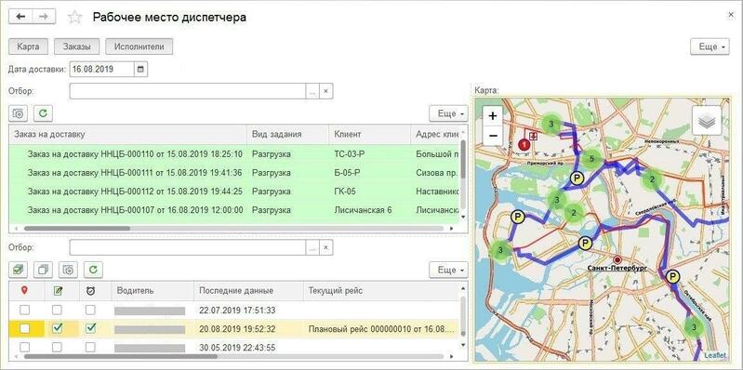This screenshot has width=743, height=370.
Task: Uncheck the alarm clock checkbox in highlighted row
Action: pyautogui.click(x=90, y=328)
